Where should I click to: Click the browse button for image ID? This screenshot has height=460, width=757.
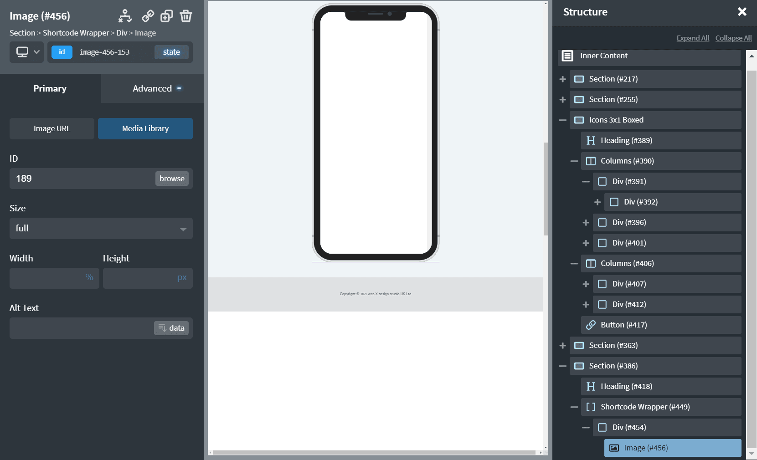click(x=172, y=179)
